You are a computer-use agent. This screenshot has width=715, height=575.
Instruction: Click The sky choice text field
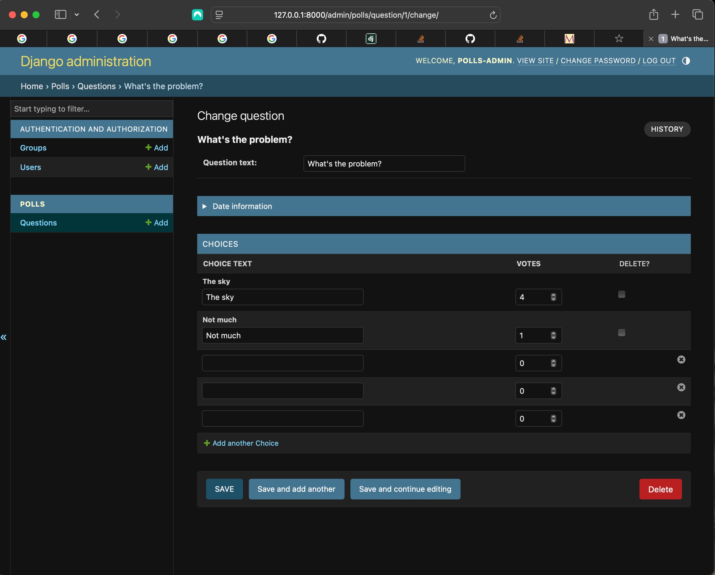283,297
